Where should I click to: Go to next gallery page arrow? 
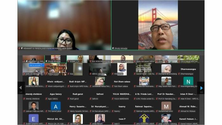click(201, 88)
